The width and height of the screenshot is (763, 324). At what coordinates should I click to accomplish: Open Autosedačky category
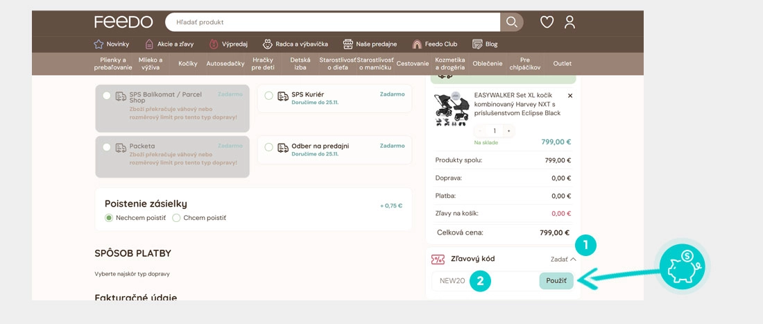[x=225, y=64]
